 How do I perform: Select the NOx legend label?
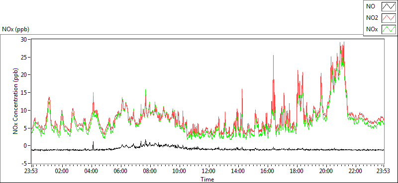(x=372, y=30)
